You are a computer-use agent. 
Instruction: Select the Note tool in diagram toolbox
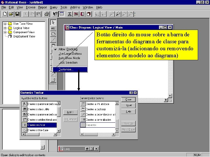(x=53, y=34)
